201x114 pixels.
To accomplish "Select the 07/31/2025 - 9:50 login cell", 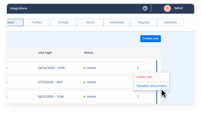I will tap(50, 82).
